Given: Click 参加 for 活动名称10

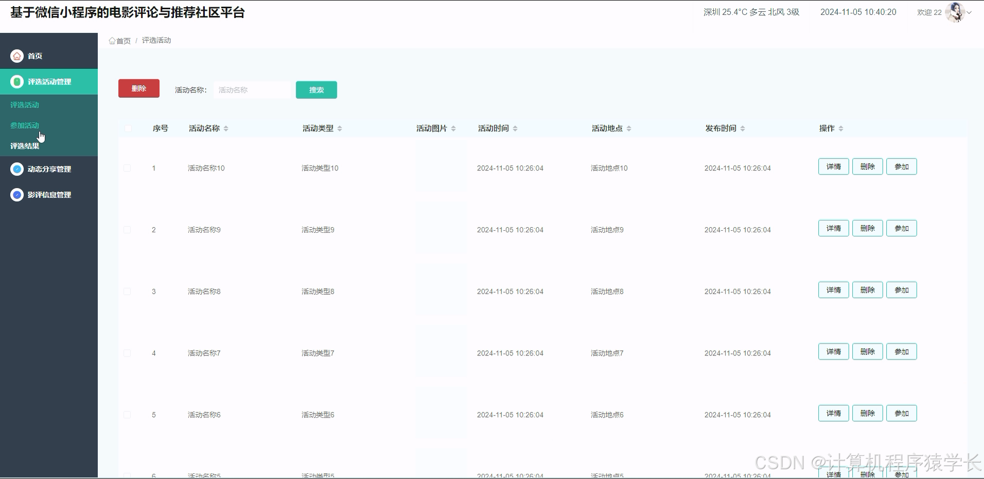Looking at the screenshot, I should tap(902, 167).
